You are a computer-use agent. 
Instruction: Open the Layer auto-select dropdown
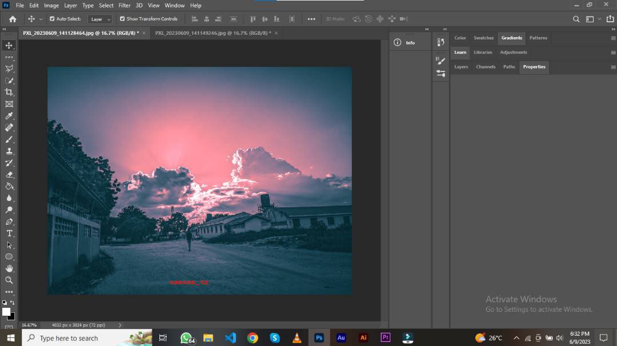click(100, 19)
